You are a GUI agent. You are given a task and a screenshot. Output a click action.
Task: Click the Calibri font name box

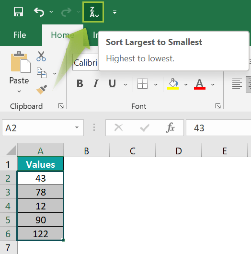[x=85, y=62]
